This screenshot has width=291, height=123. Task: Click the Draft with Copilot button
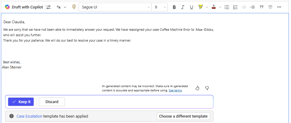24,7
